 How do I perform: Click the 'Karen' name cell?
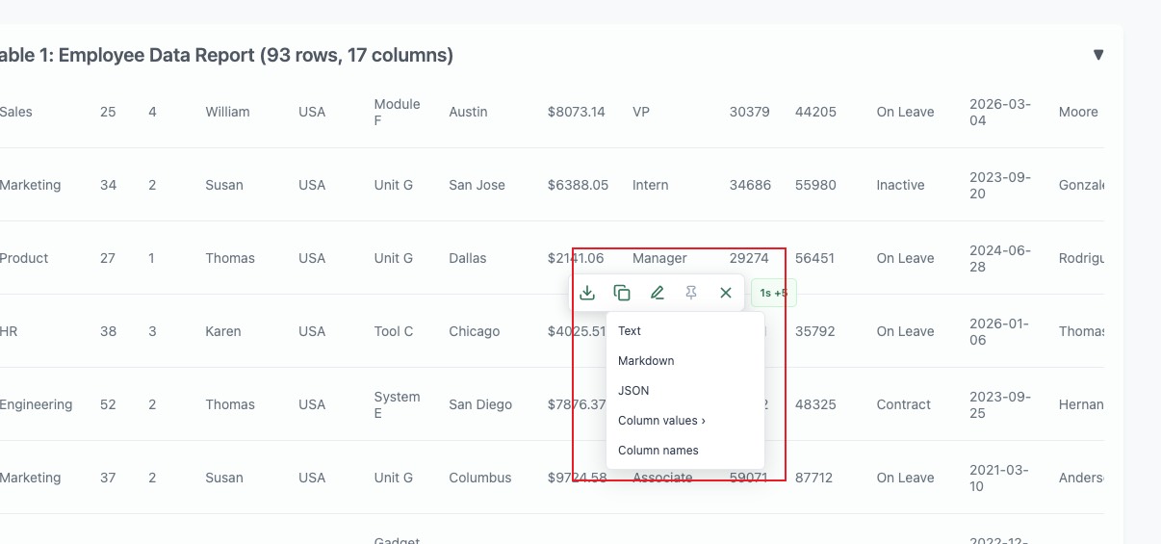point(222,331)
